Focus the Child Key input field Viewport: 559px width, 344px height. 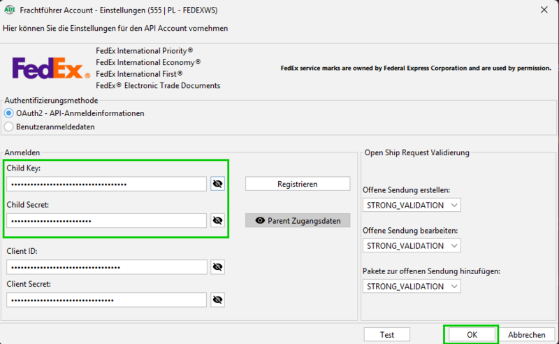107,184
